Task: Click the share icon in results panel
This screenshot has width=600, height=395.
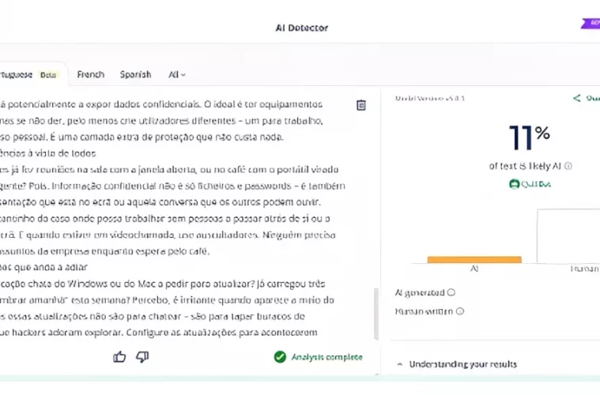Action: coord(577,99)
